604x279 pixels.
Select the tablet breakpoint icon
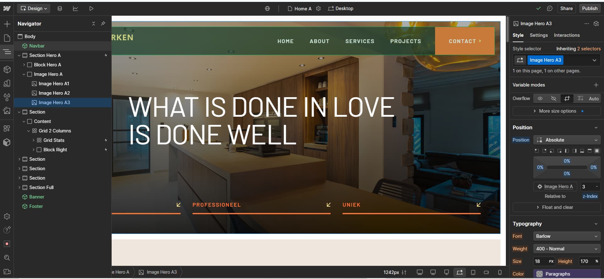[x=473, y=272]
